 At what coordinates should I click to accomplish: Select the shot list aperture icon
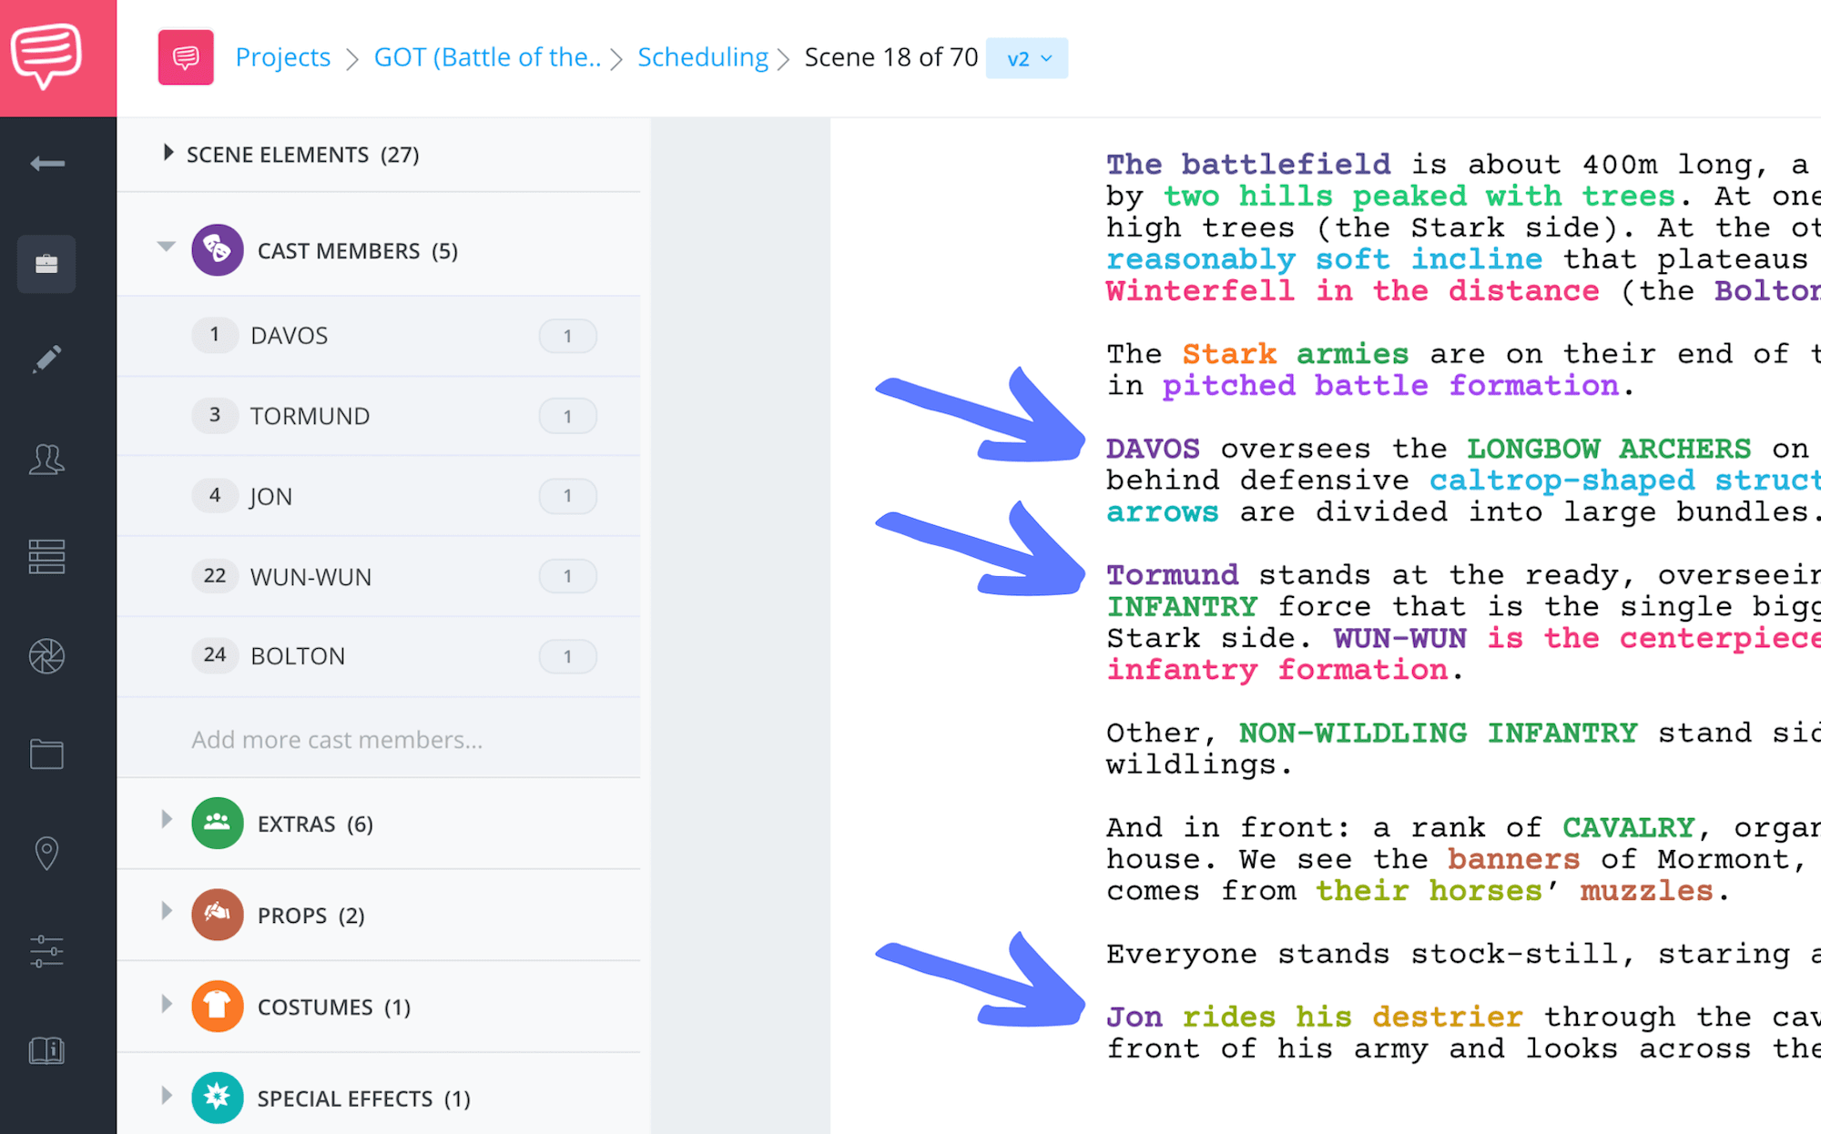(46, 654)
